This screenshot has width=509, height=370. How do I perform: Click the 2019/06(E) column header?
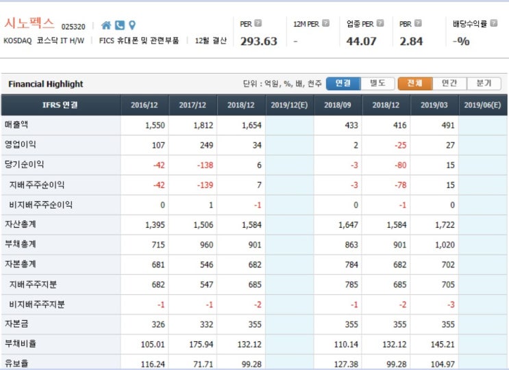pyautogui.click(x=483, y=105)
